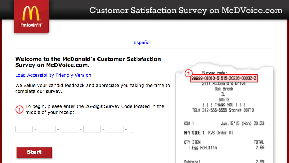Screen dimensions: 289x163
Task: Click 'TEL# 312-555-5555 Store# 88710' on receipt
Action: click(223, 110)
